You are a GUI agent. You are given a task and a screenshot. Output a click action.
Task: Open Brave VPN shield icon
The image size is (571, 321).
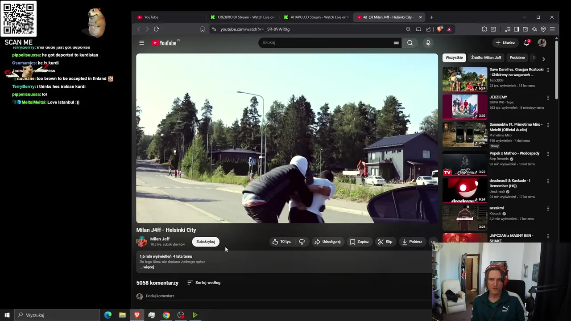point(543,29)
